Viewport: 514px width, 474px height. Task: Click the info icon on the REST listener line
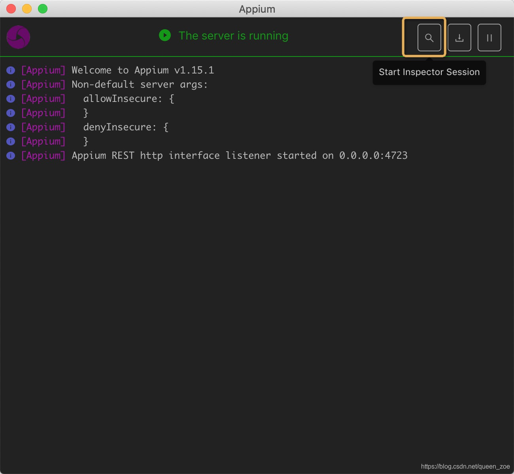coord(11,156)
